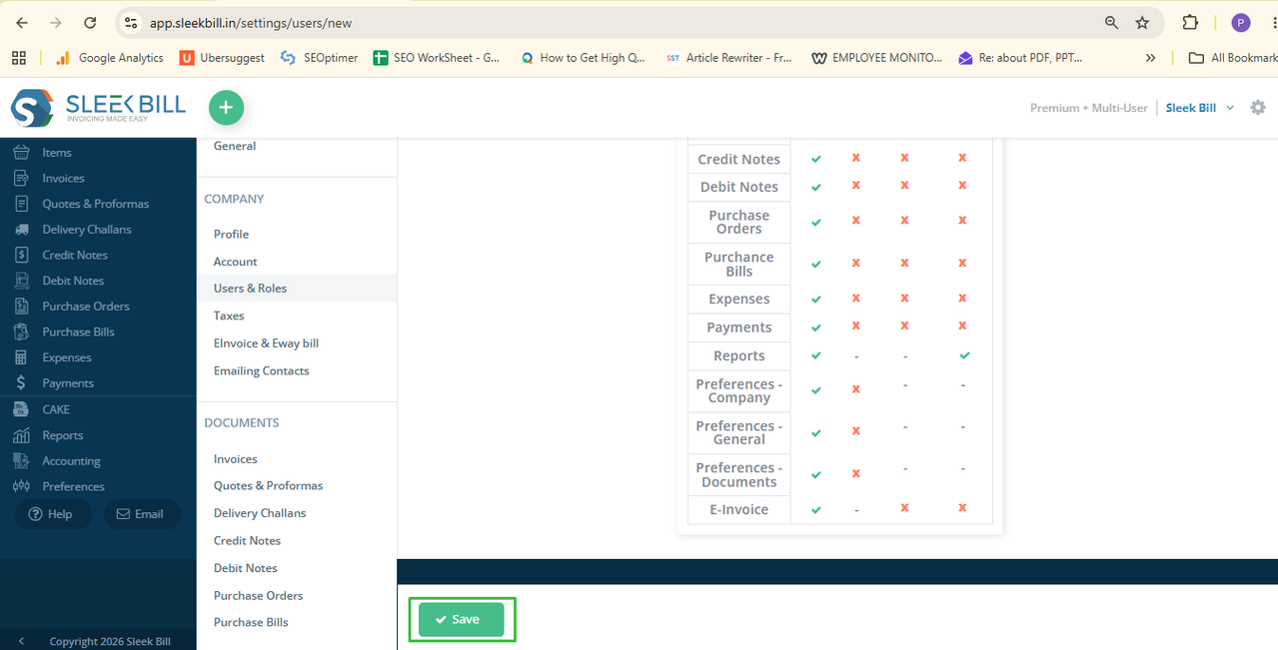The image size is (1278, 650).
Task: Click the Help button
Action: pos(51,514)
